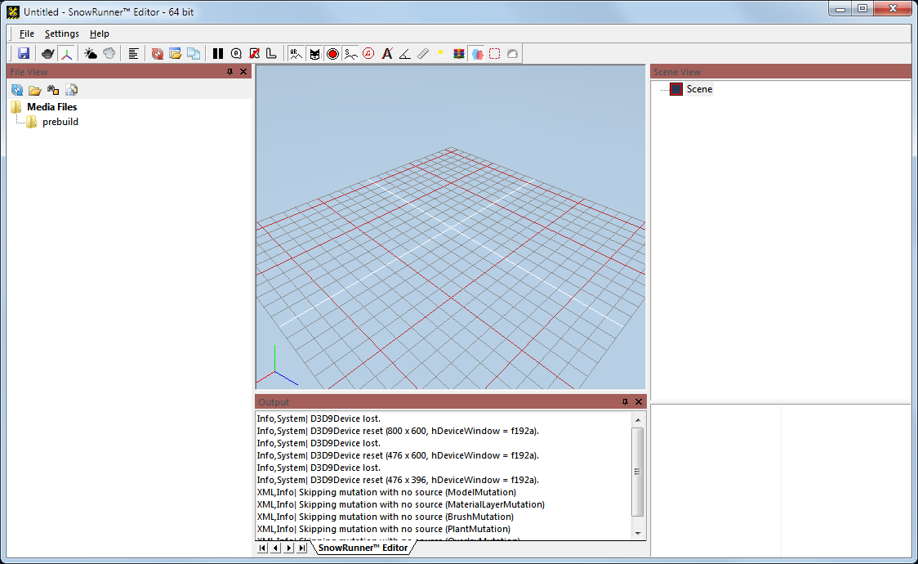Click the angle measurement icon
Image resolution: width=918 pixels, height=564 pixels.
point(404,54)
